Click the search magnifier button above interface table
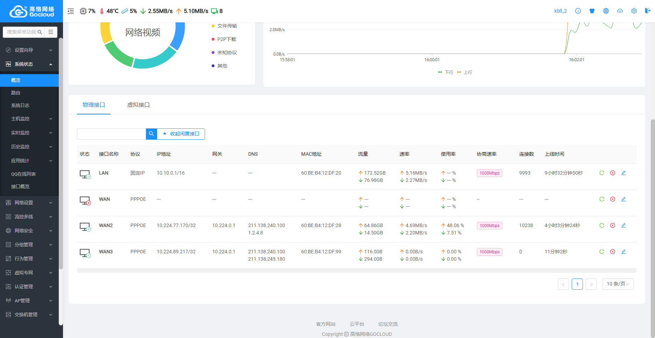The width and height of the screenshot is (655, 338). (x=152, y=134)
